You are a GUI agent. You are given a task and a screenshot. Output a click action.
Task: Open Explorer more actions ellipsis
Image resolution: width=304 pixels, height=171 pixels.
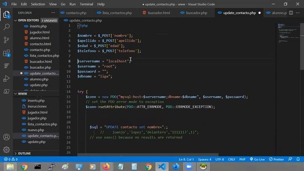pos(53,13)
